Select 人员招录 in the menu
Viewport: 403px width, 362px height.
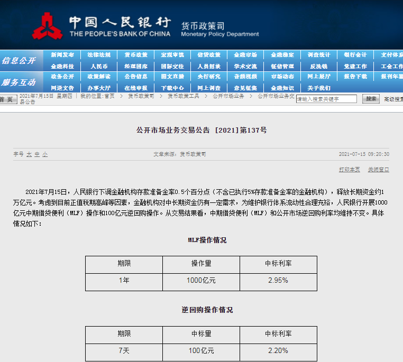(x=209, y=67)
